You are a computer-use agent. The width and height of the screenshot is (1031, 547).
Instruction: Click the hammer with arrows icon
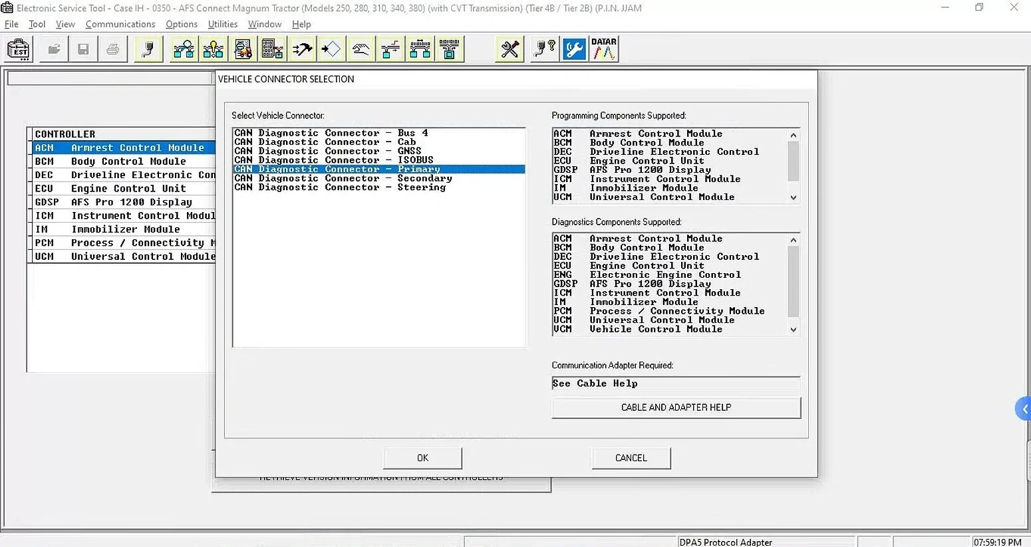[302, 50]
